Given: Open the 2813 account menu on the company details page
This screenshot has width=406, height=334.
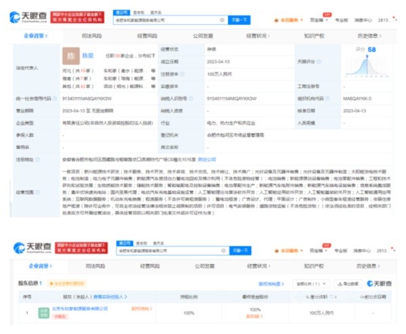Looking at the screenshot, I should pyautogui.click(x=387, y=20).
